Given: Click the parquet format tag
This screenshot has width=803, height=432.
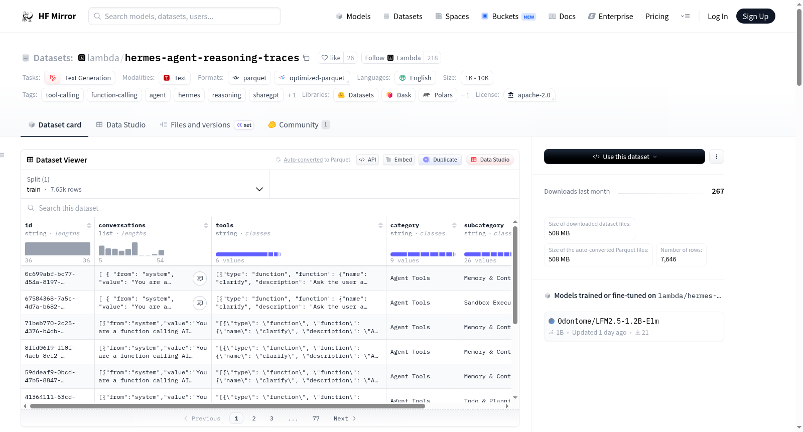Looking at the screenshot, I should pos(249,78).
